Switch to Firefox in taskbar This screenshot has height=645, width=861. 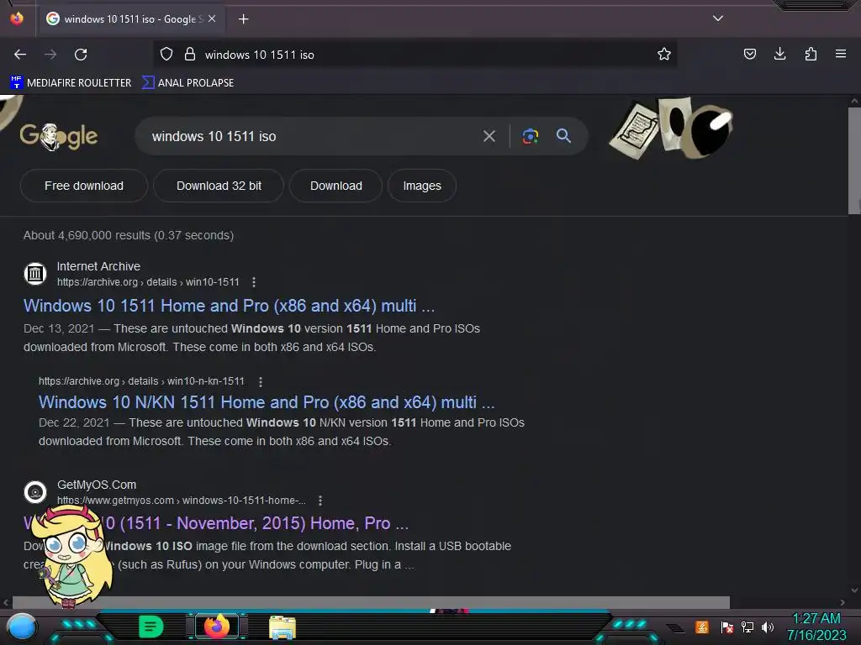coord(217,627)
